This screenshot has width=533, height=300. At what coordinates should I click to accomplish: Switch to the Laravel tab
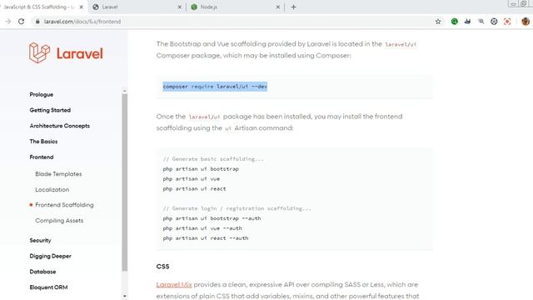[136, 7]
